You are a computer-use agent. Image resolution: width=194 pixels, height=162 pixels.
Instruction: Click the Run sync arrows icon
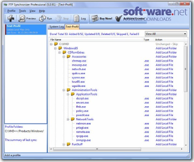(x=42, y=18)
